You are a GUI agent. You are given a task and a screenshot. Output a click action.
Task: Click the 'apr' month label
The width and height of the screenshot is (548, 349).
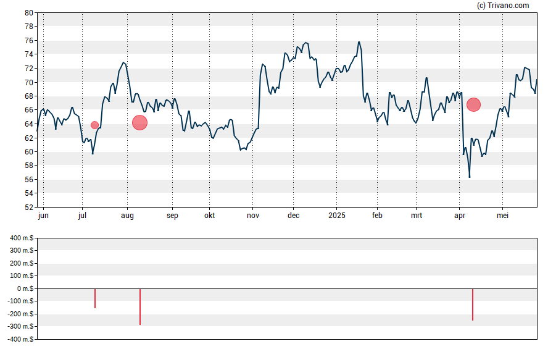pos(460,216)
